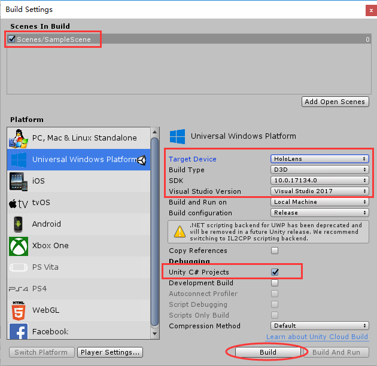
Task: Click the WebGL HTML5 icon
Action: [x=19, y=310]
